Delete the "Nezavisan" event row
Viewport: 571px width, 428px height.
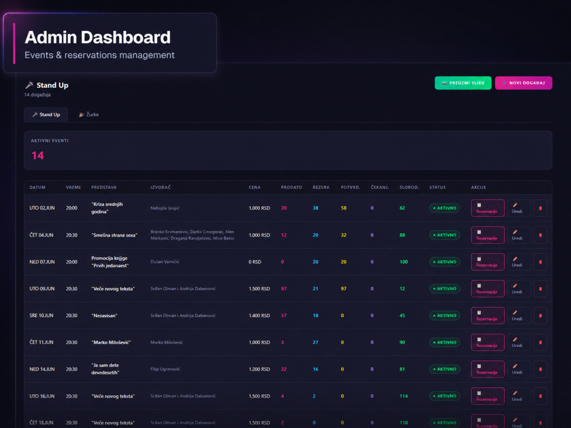(540, 316)
